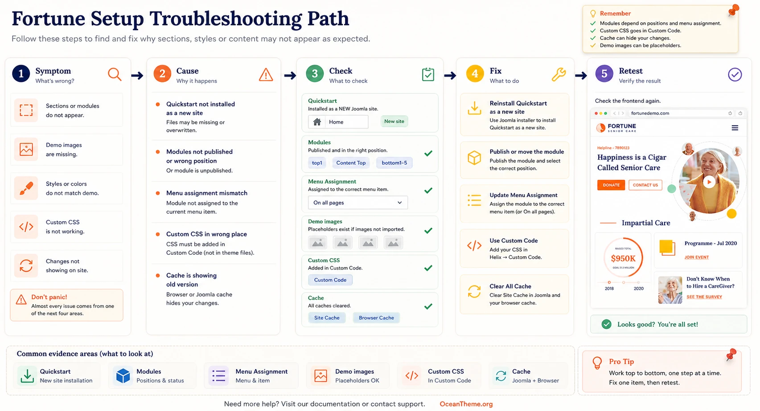
Task: Click the DONATE button in preview
Action: point(611,185)
